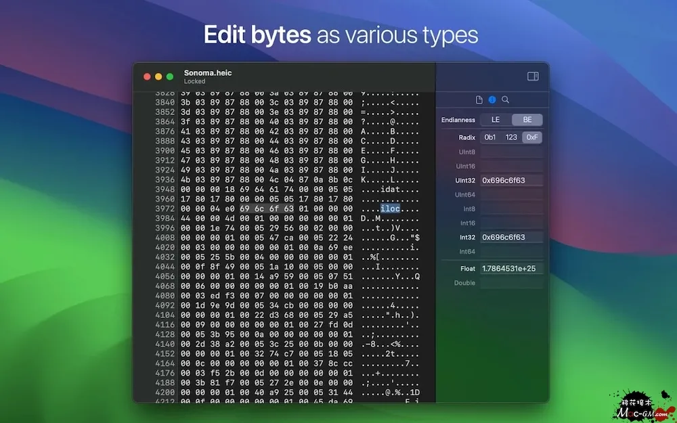Switch endianness to LE

point(496,120)
